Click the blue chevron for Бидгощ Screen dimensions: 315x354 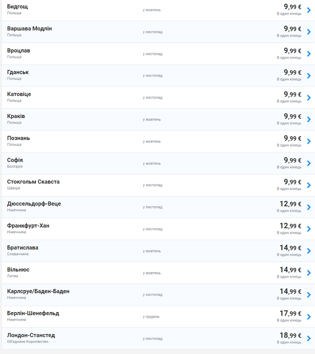[309, 10]
